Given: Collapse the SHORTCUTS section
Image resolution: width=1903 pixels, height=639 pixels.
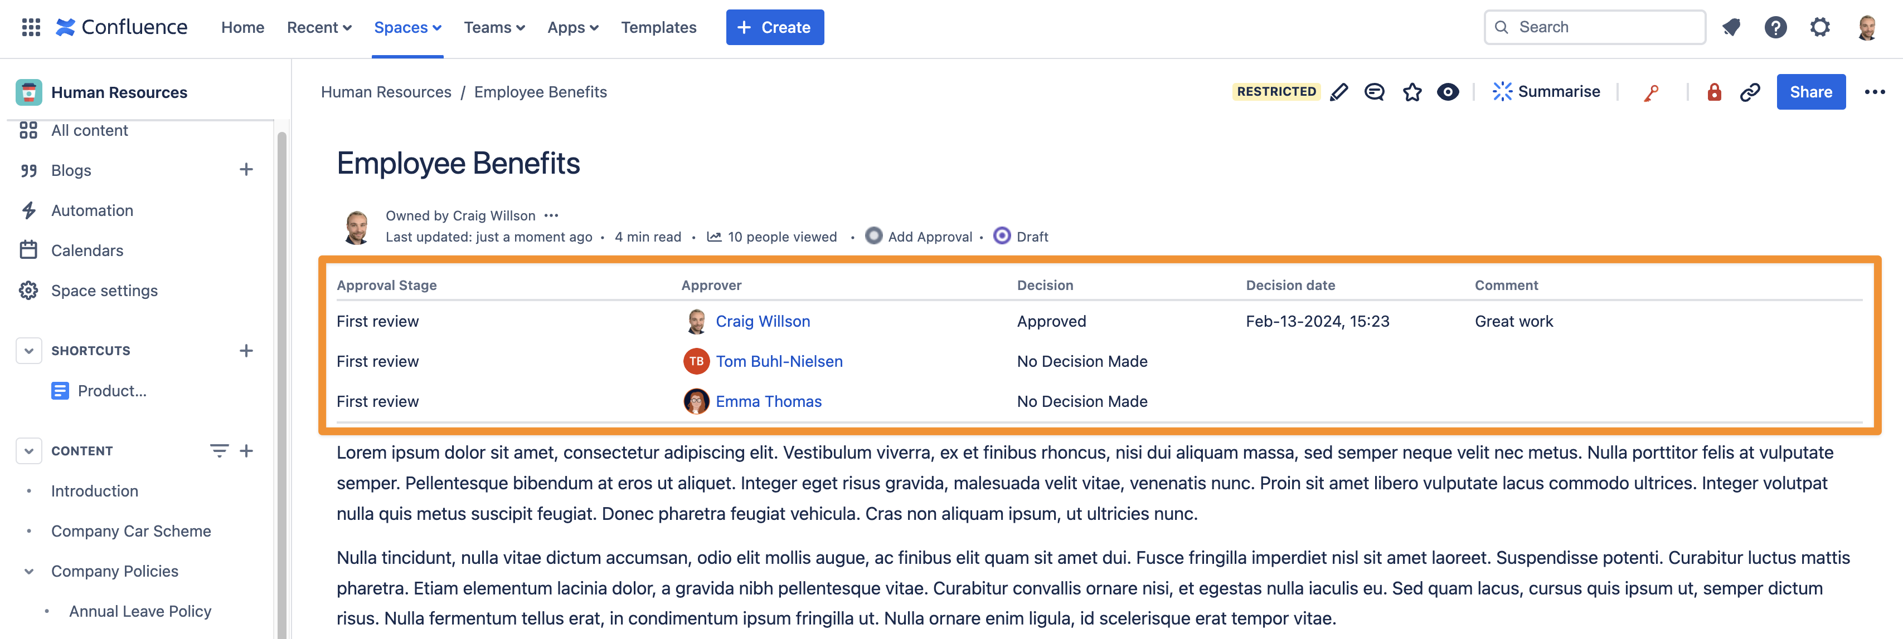Looking at the screenshot, I should pyautogui.click(x=28, y=351).
